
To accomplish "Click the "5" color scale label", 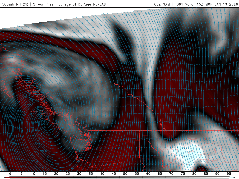I will coord(22,174).
